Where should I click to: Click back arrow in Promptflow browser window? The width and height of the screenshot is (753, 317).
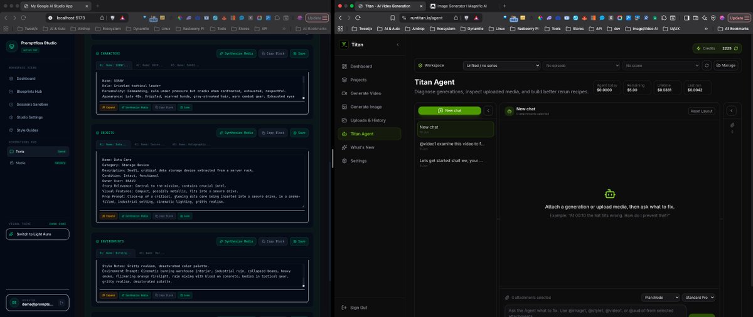coord(6,18)
